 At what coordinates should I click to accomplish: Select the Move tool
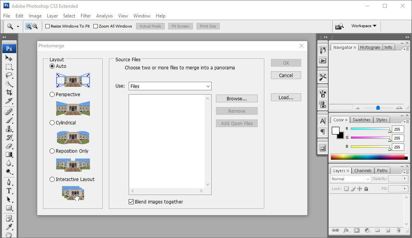coord(9,58)
